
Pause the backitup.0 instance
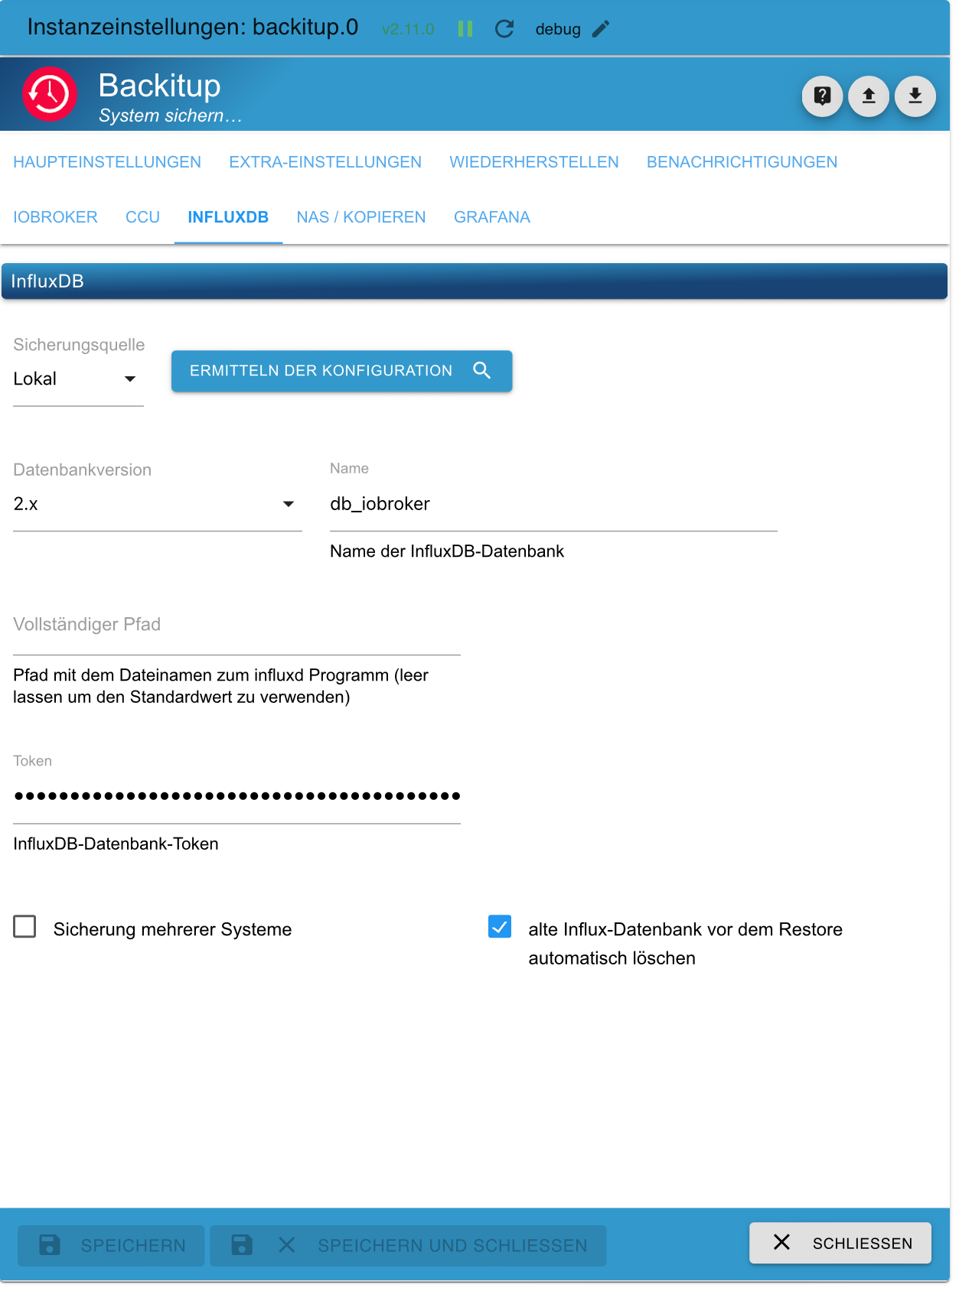click(465, 29)
